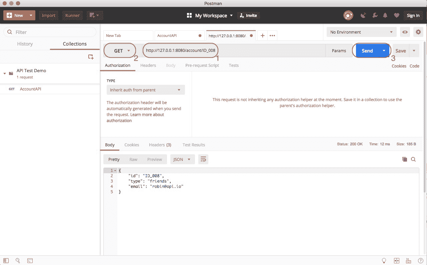This screenshot has width=427, height=265.
Task: Collapse JSON line 1 fold arrow
Action: tap(115, 171)
